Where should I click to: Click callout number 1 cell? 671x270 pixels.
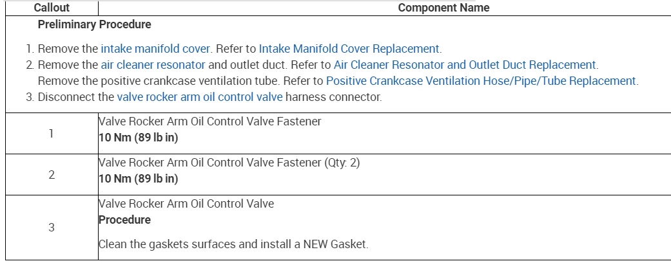click(x=50, y=134)
